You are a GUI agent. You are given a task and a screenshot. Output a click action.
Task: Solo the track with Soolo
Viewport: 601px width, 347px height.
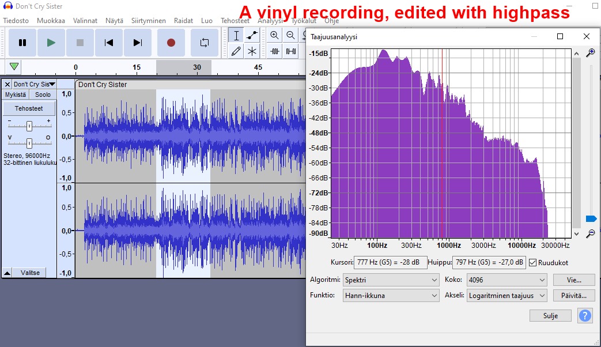[x=43, y=95]
